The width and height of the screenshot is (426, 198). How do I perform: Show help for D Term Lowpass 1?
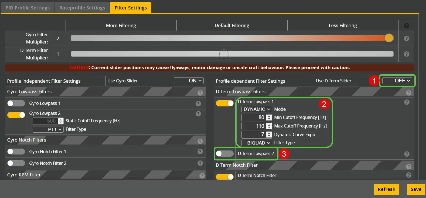[407, 102]
